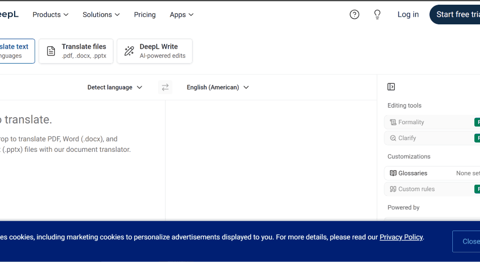Expand the Apps menu
Viewport: 480px width, 262px height.
[x=181, y=15]
